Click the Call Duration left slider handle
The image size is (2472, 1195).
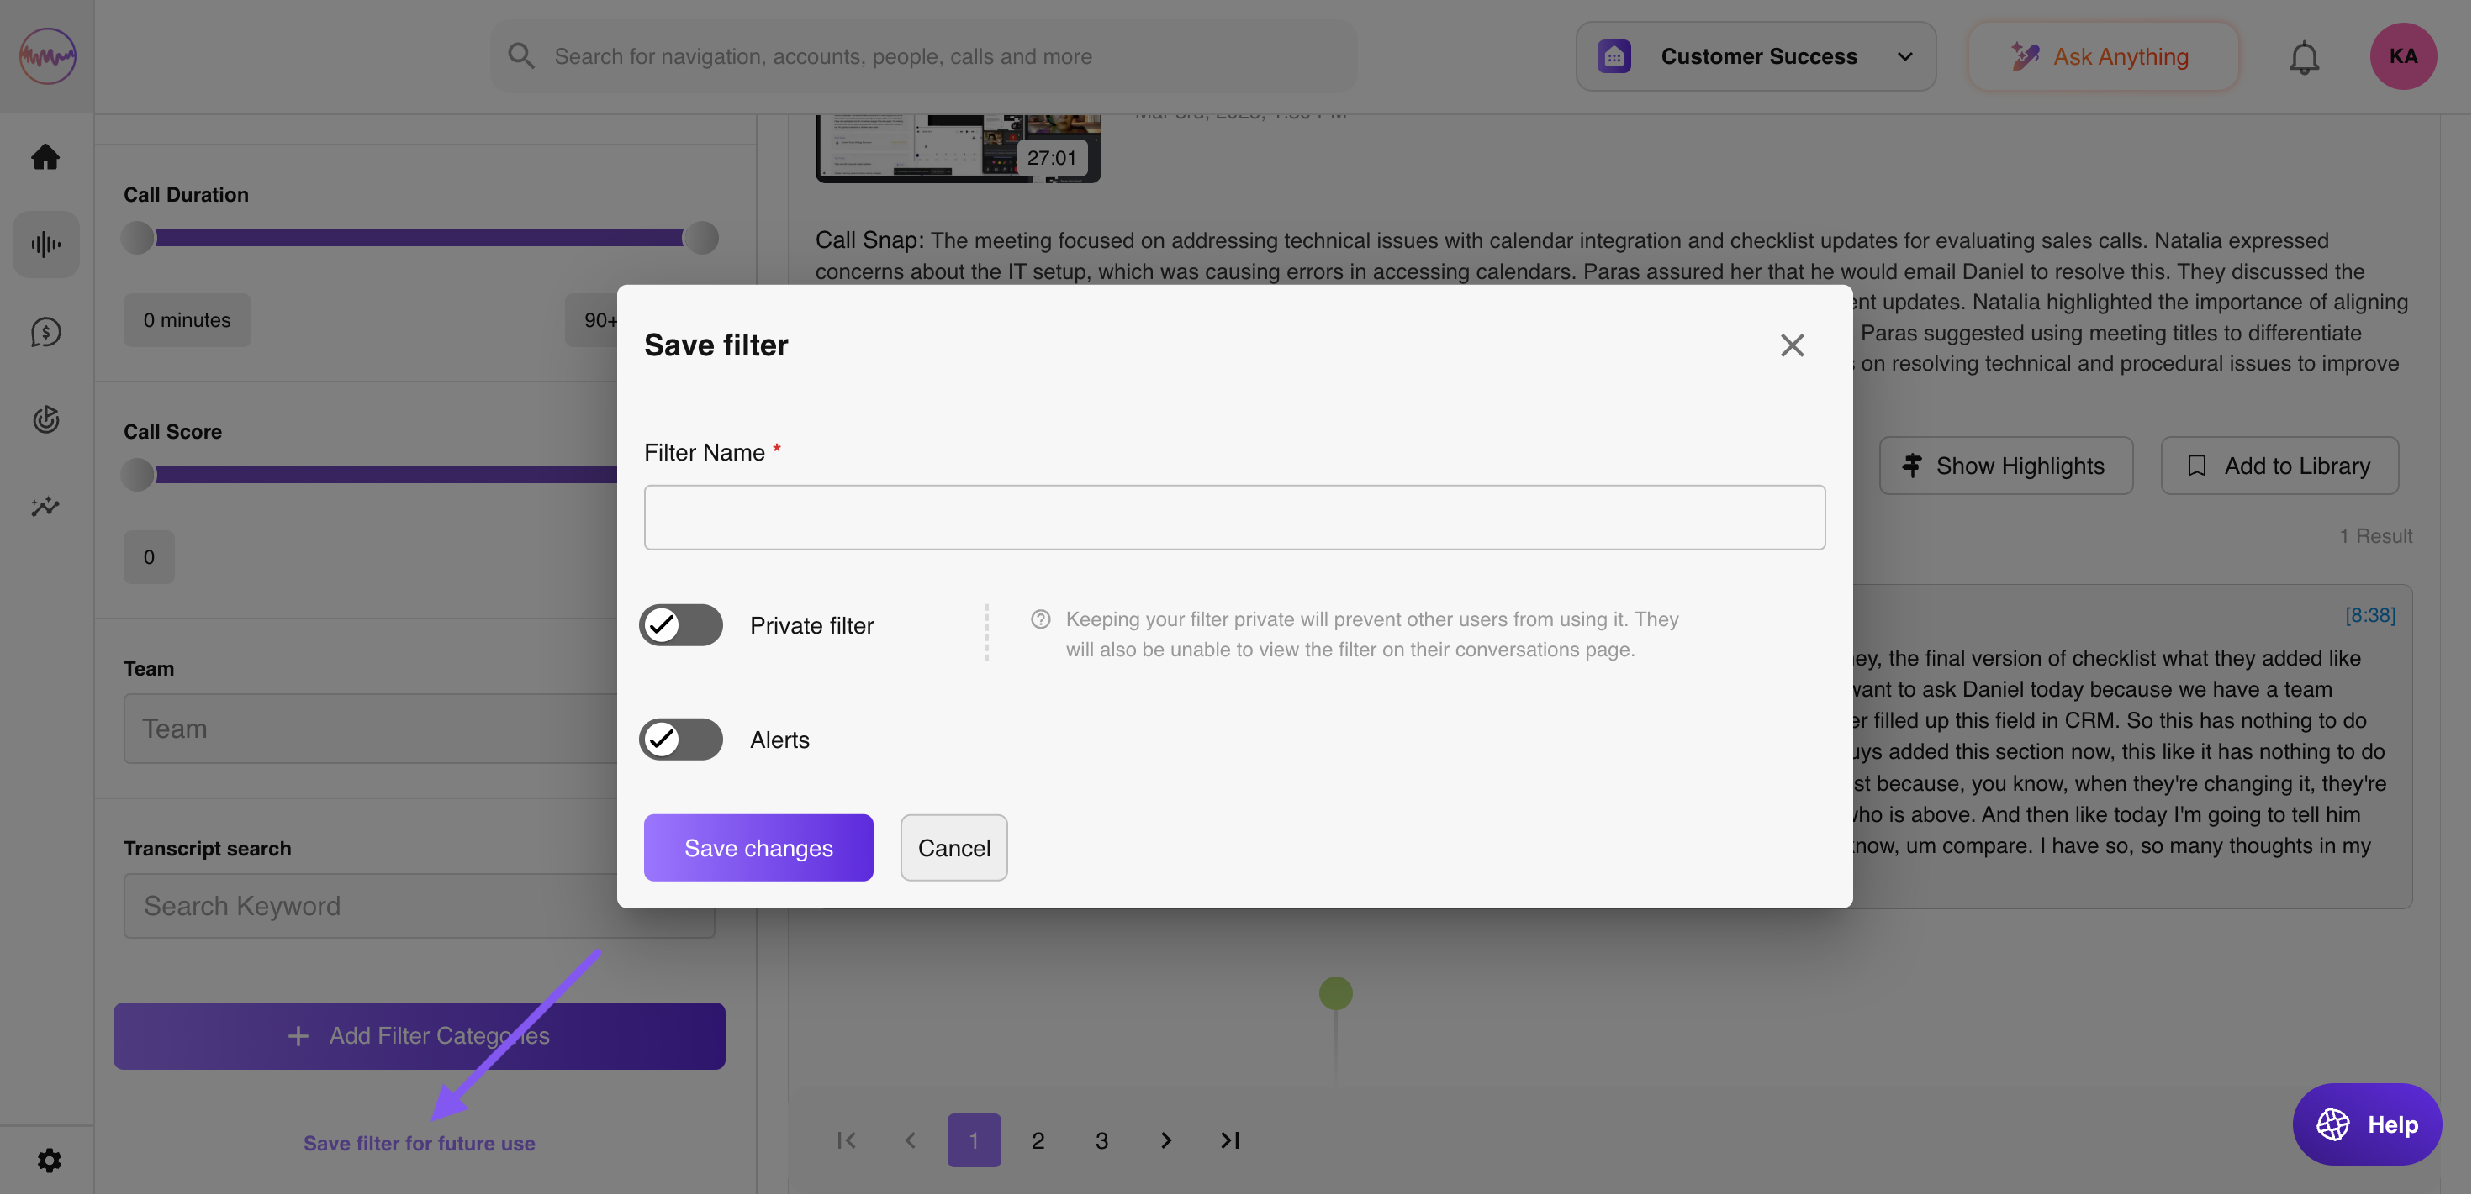[x=138, y=238]
